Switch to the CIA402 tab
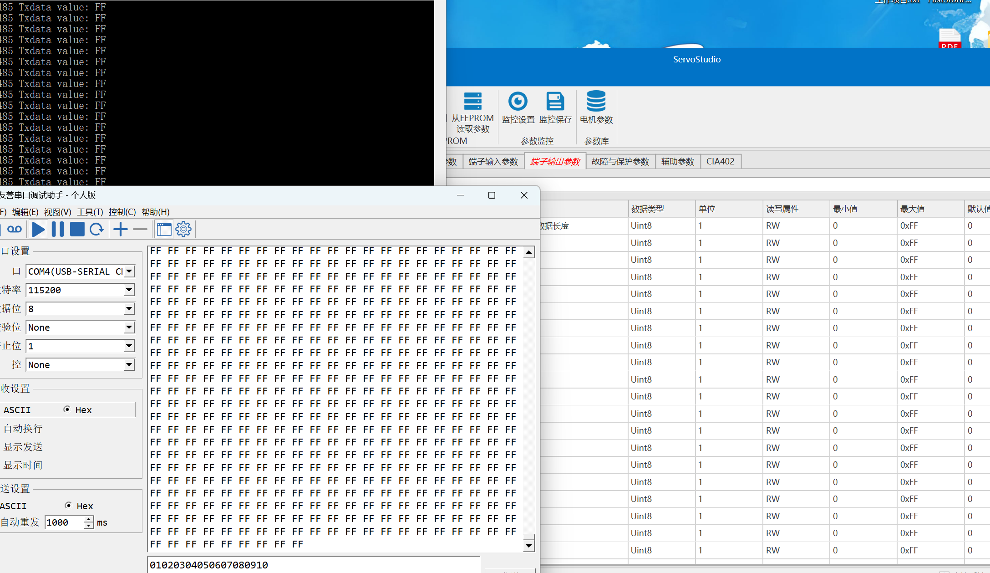The width and height of the screenshot is (990, 573). pyautogui.click(x=720, y=162)
